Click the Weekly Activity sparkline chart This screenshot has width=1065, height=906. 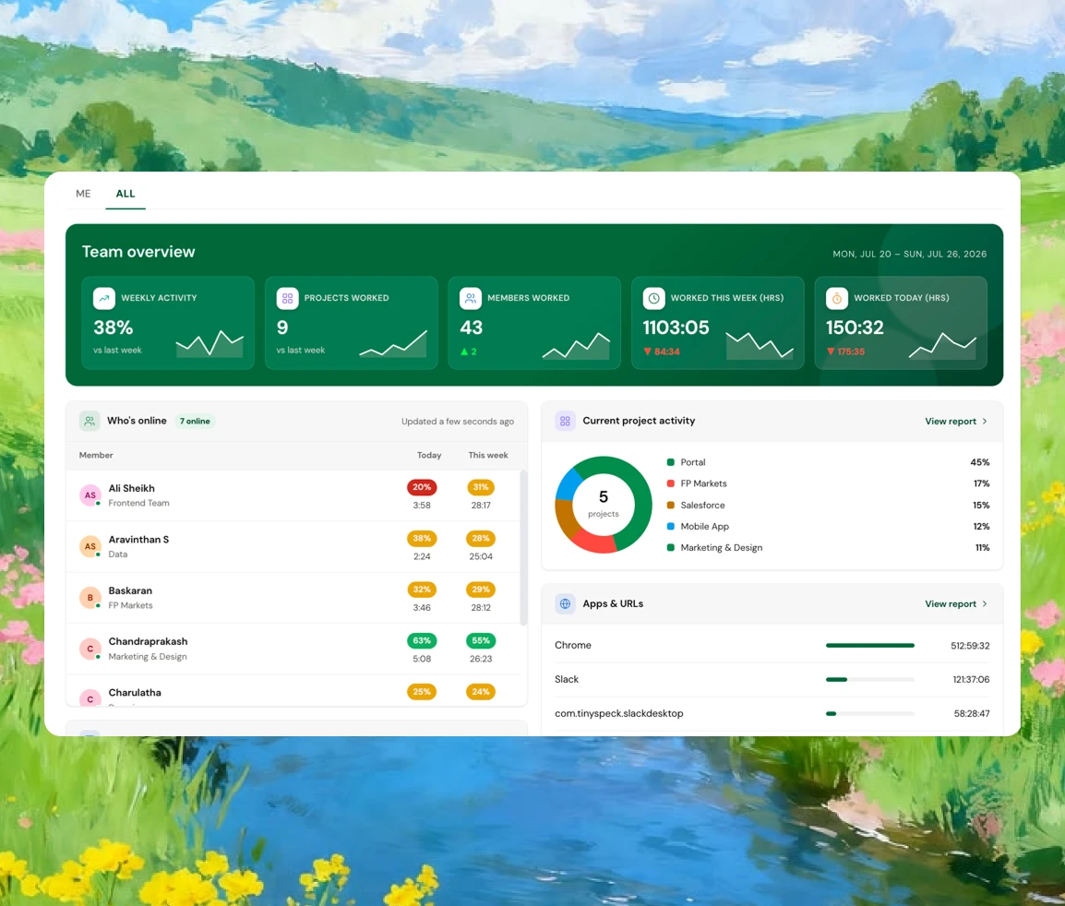pyautogui.click(x=209, y=343)
